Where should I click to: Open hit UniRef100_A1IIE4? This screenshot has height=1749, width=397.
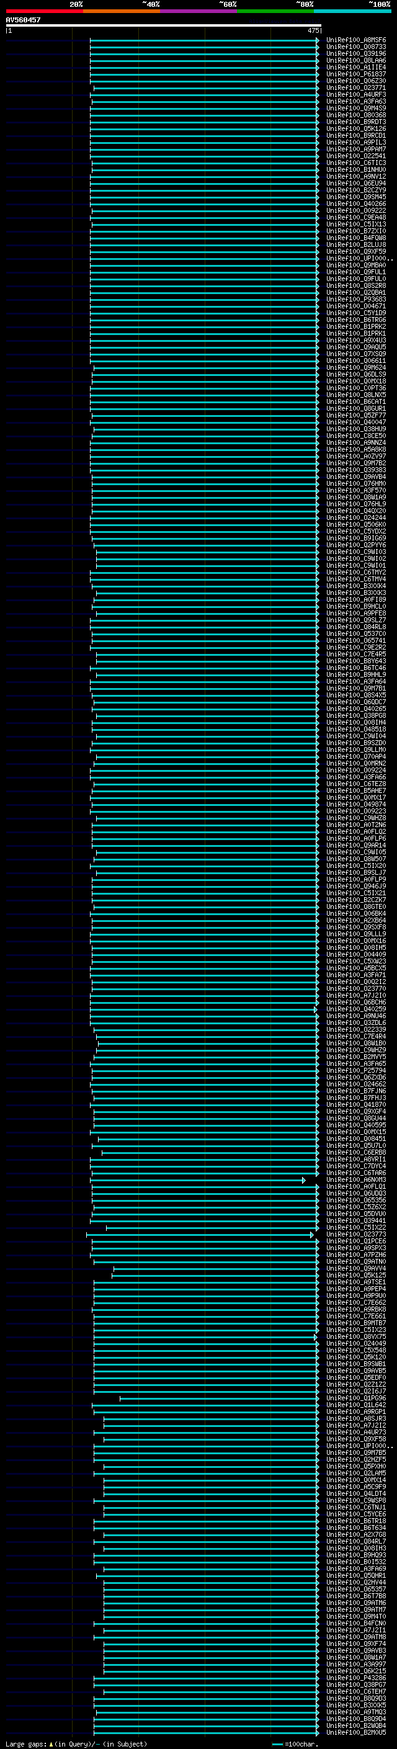[x=355, y=67]
